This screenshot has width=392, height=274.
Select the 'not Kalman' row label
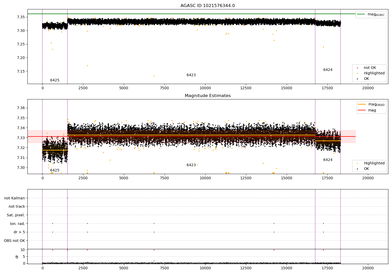[15, 198]
